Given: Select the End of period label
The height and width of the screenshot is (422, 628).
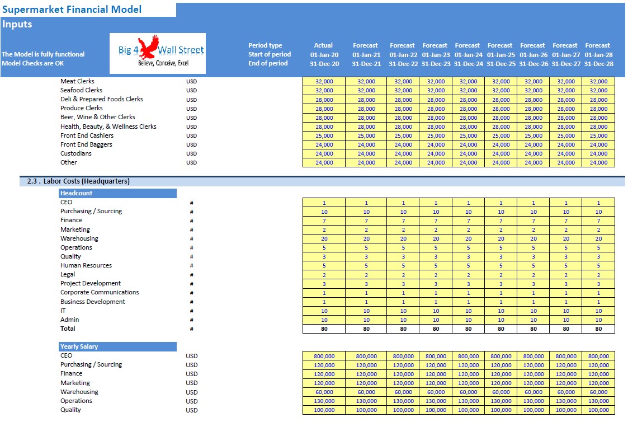Looking at the screenshot, I should tap(268, 63).
